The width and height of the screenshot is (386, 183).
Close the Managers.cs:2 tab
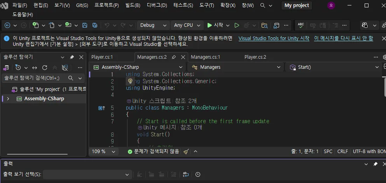point(183,57)
